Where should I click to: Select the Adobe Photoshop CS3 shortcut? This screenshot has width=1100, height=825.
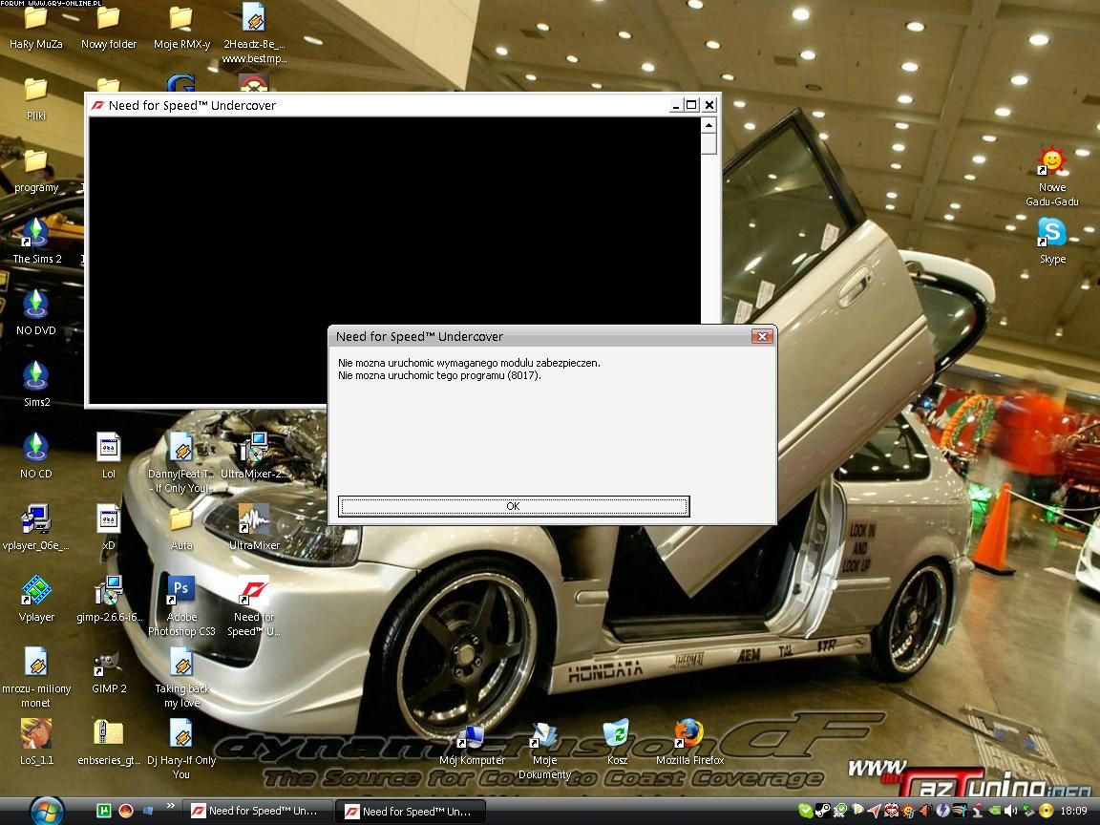[181, 591]
